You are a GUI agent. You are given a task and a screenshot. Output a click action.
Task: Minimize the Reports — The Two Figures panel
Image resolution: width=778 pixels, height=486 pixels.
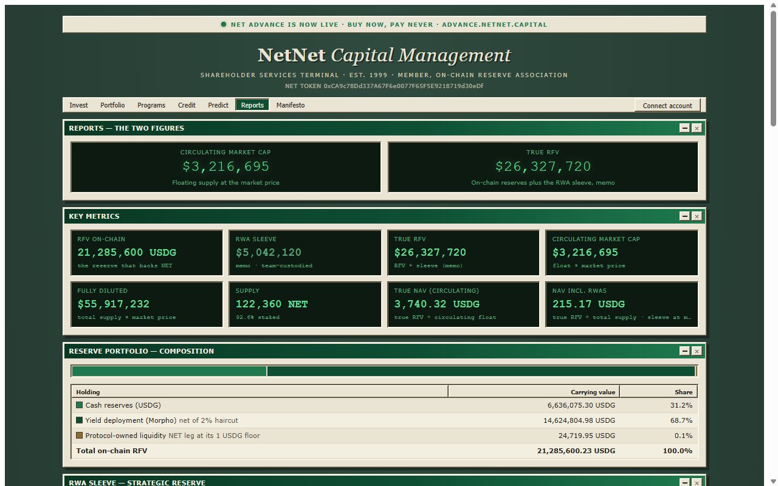click(685, 128)
